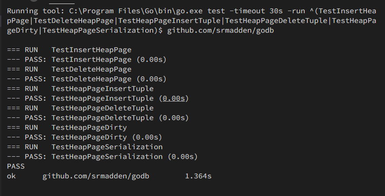Click the underlined 0.00s duration link
385x196 pixels.
(x=175, y=98)
